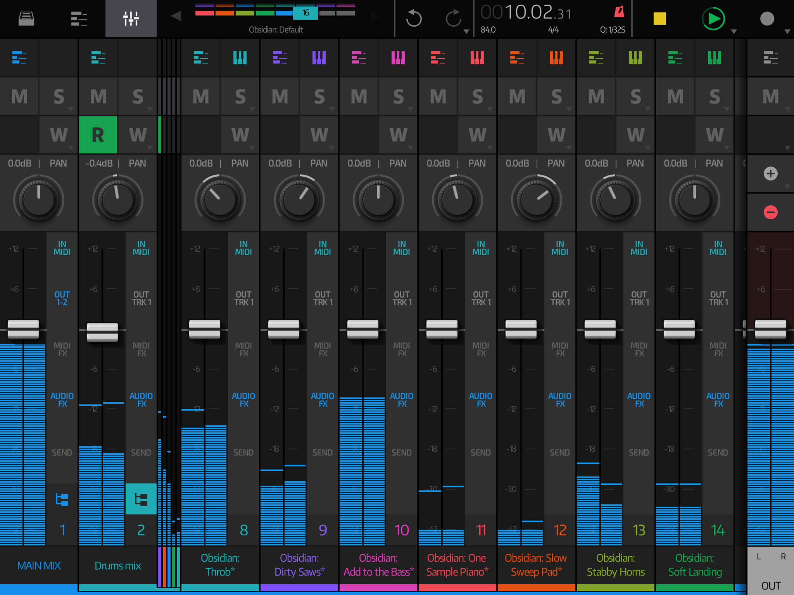The image size is (794, 595).
Task: Zoom out using the minus button
Action: tap(770, 212)
